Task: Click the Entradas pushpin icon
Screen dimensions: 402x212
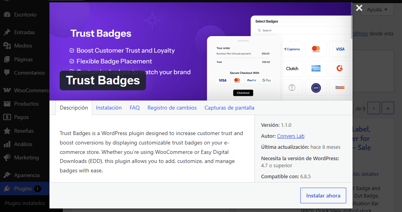Action: coord(7,32)
